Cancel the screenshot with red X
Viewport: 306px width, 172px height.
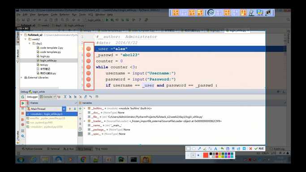tap(250, 149)
